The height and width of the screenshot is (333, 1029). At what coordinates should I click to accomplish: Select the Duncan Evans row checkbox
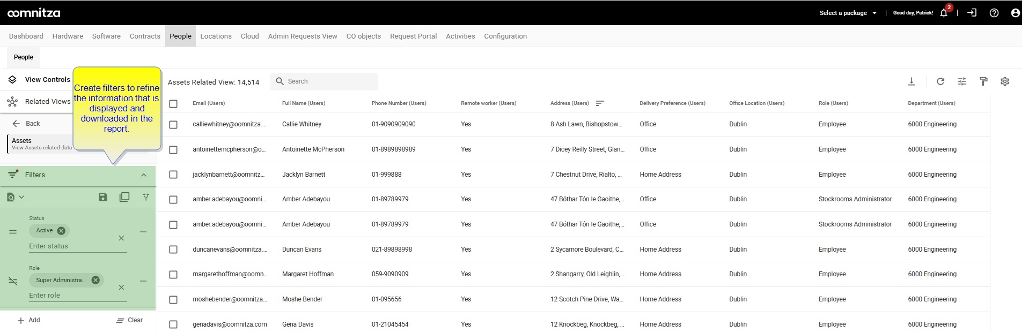[173, 249]
